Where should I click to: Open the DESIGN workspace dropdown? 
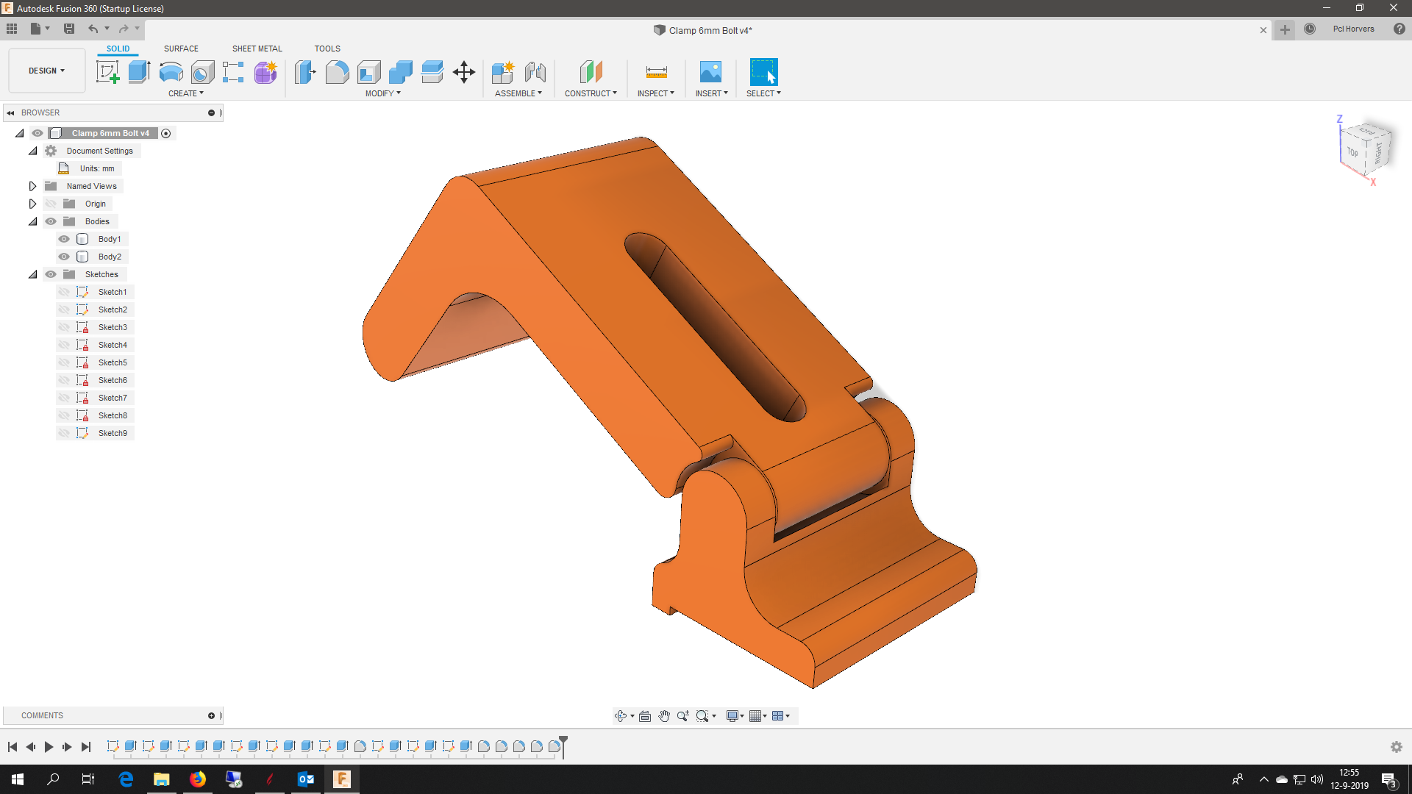(47, 71)
